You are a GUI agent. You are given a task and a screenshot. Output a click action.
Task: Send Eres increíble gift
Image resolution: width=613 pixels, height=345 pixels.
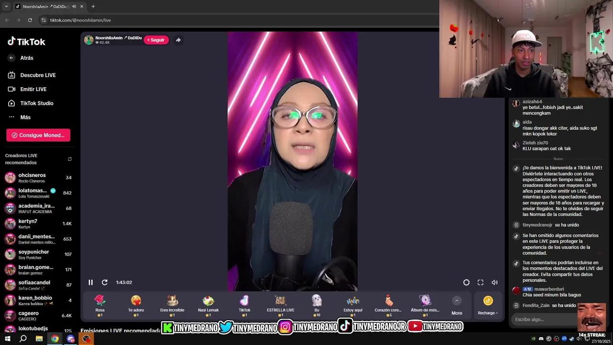172,306
